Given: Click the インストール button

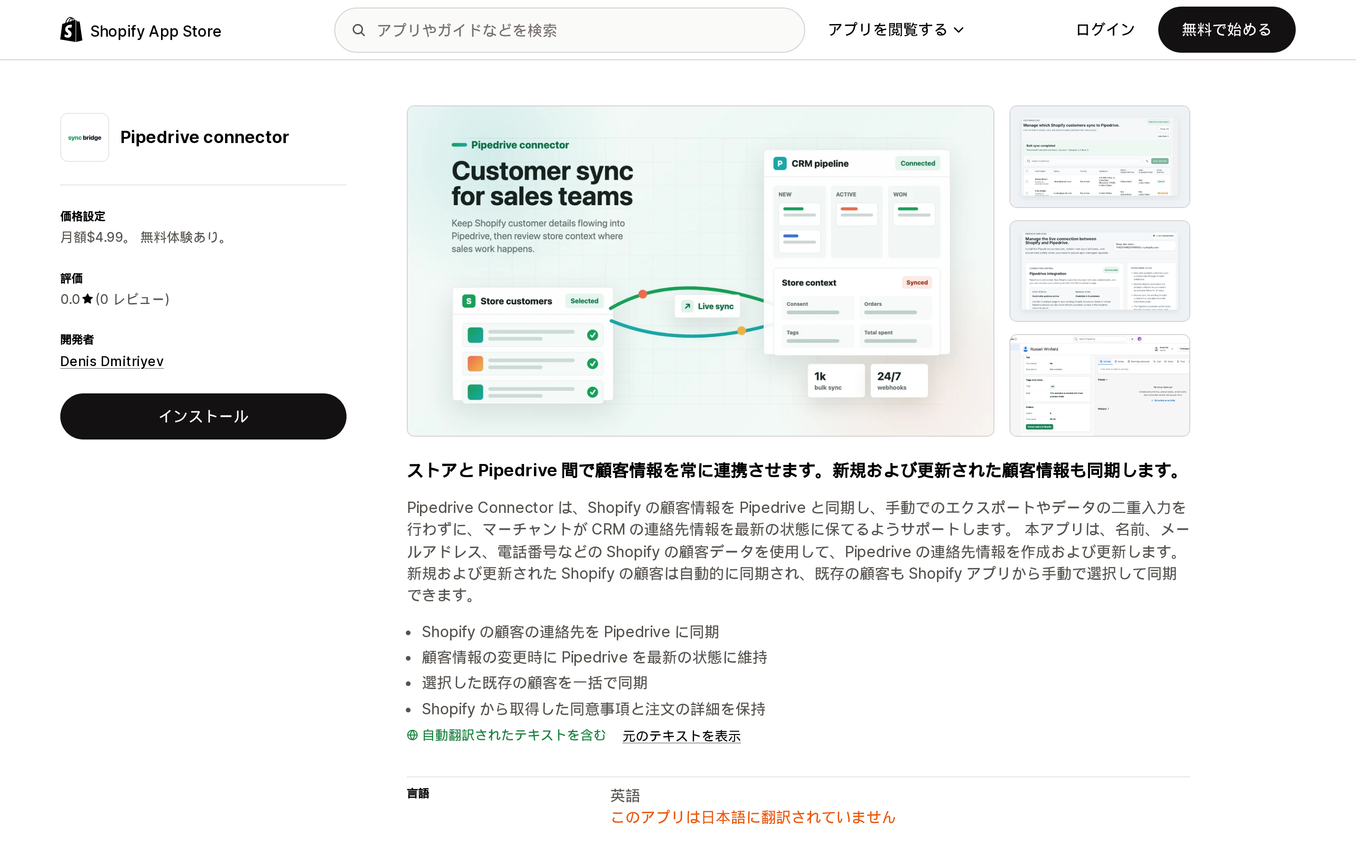Looking at the screenshot, I should click(x=203, y=416).
